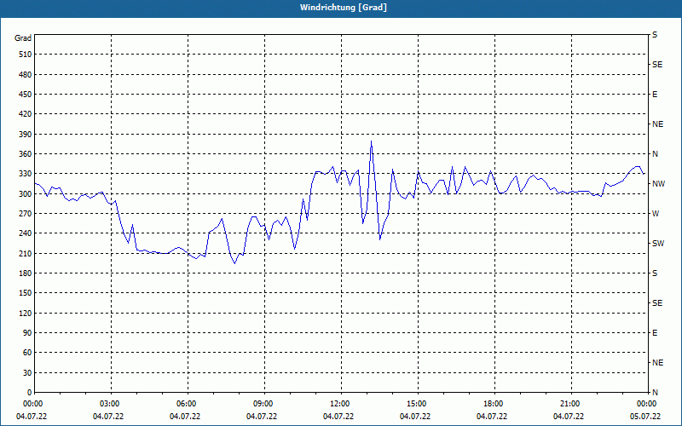The height and width of the screenshot is (426, 682).
Task: Click the 180 y-axis value
Action: point(26,273)
